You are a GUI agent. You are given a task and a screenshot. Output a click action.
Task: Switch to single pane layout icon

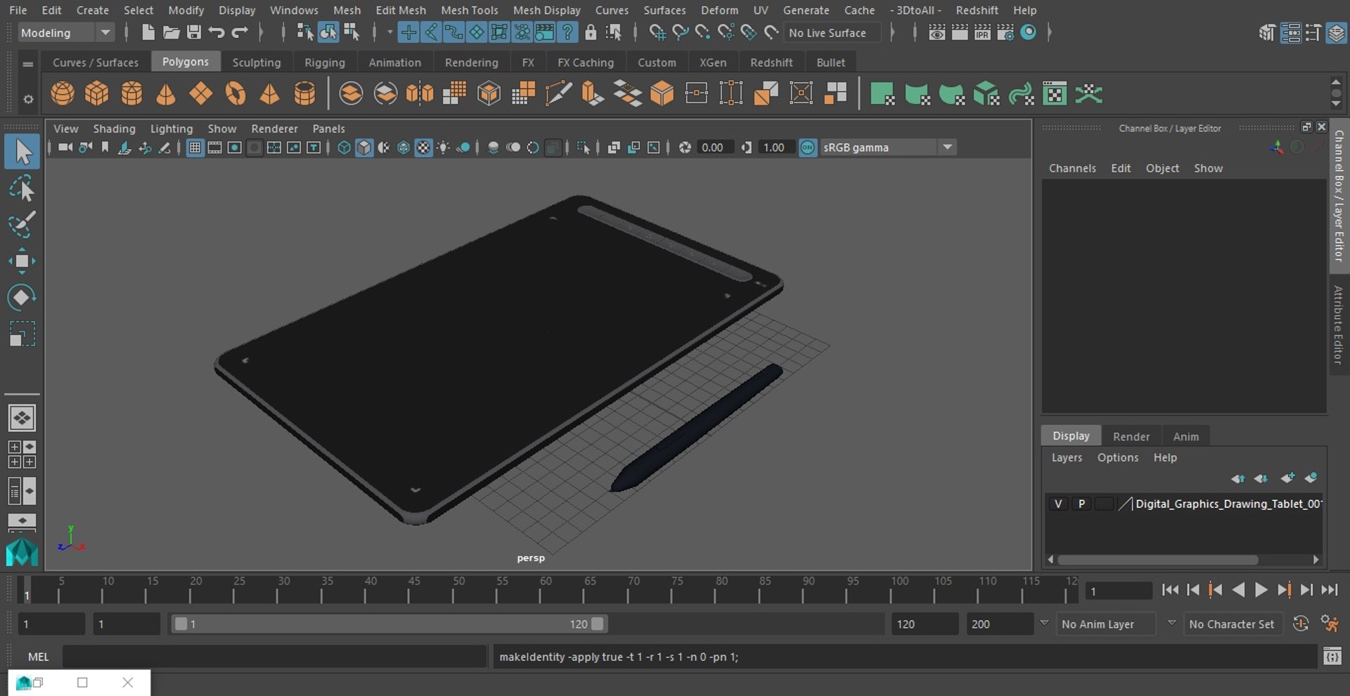click(x=22, y=418)
